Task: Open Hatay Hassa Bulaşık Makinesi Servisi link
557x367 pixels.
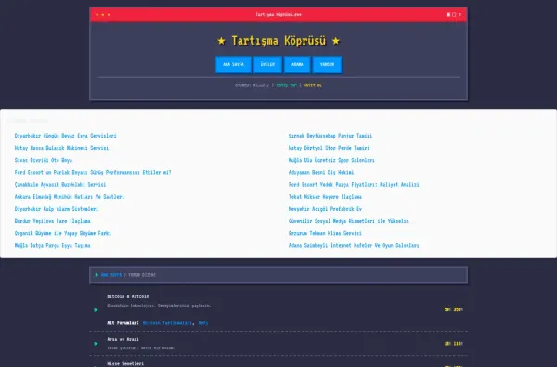Action: 61,148
